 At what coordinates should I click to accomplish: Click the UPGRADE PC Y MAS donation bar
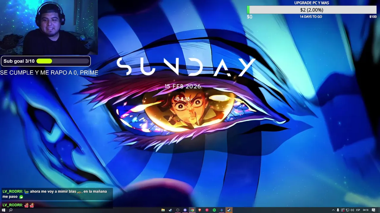coord(312,10)
